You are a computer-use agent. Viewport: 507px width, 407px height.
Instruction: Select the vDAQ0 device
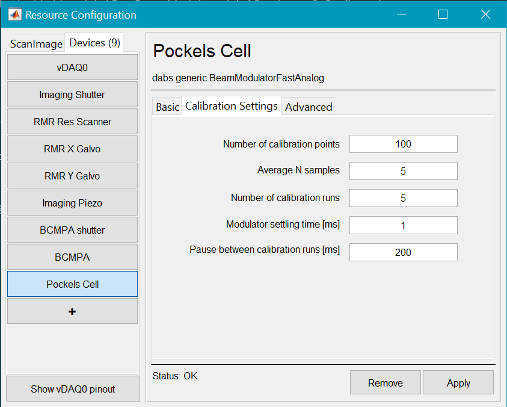tap(72, 67)
